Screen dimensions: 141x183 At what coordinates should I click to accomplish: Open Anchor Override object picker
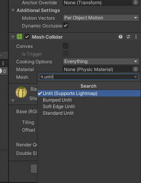(x=136, y=2)
